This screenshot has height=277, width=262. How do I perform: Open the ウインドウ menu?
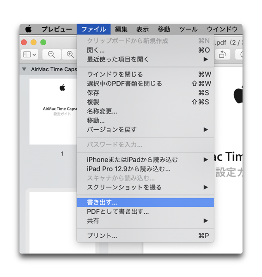tap(222, 29)
